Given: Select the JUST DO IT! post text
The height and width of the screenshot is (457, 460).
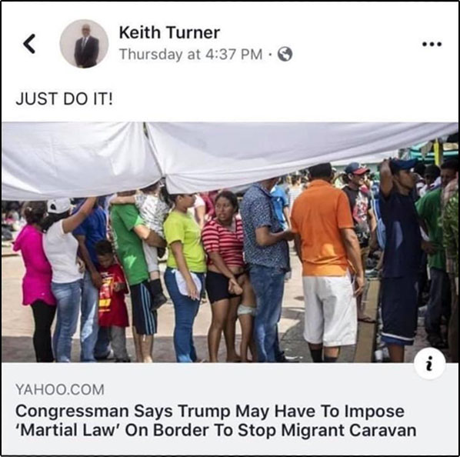Looking at the screenshot, I should coord(64,98).
